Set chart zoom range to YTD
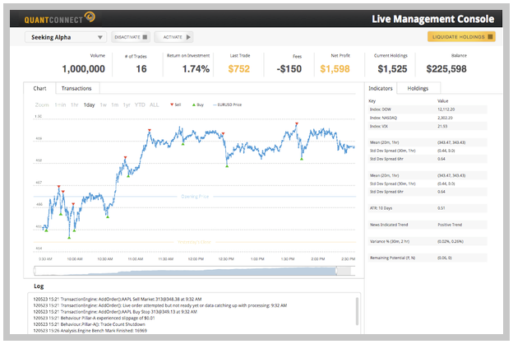The image size is (513, 344). [140, 105]
